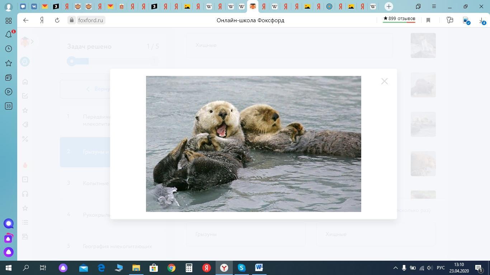Reload the Foxford page
Image resolution: width=490 pixels, height=275 pixels.
pos(57,20)
